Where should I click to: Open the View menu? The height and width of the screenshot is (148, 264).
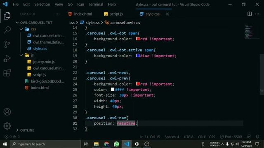tap(59, 4)
